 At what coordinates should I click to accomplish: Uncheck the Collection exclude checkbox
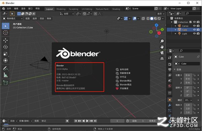pos(191,22)
